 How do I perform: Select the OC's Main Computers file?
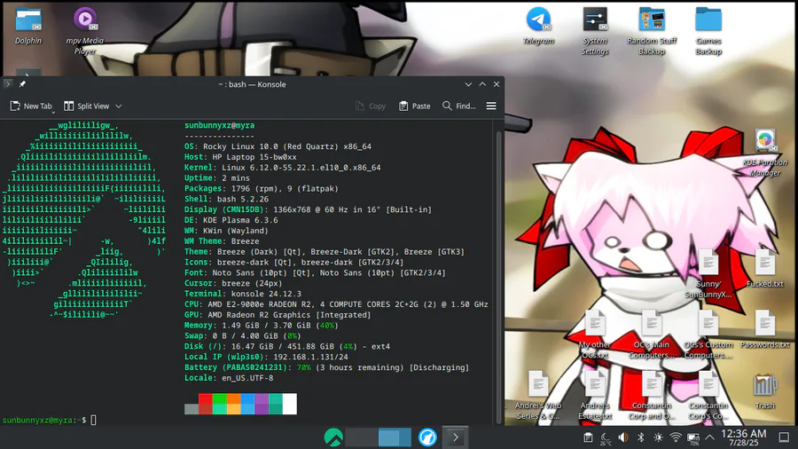click(x=652, y=335)
